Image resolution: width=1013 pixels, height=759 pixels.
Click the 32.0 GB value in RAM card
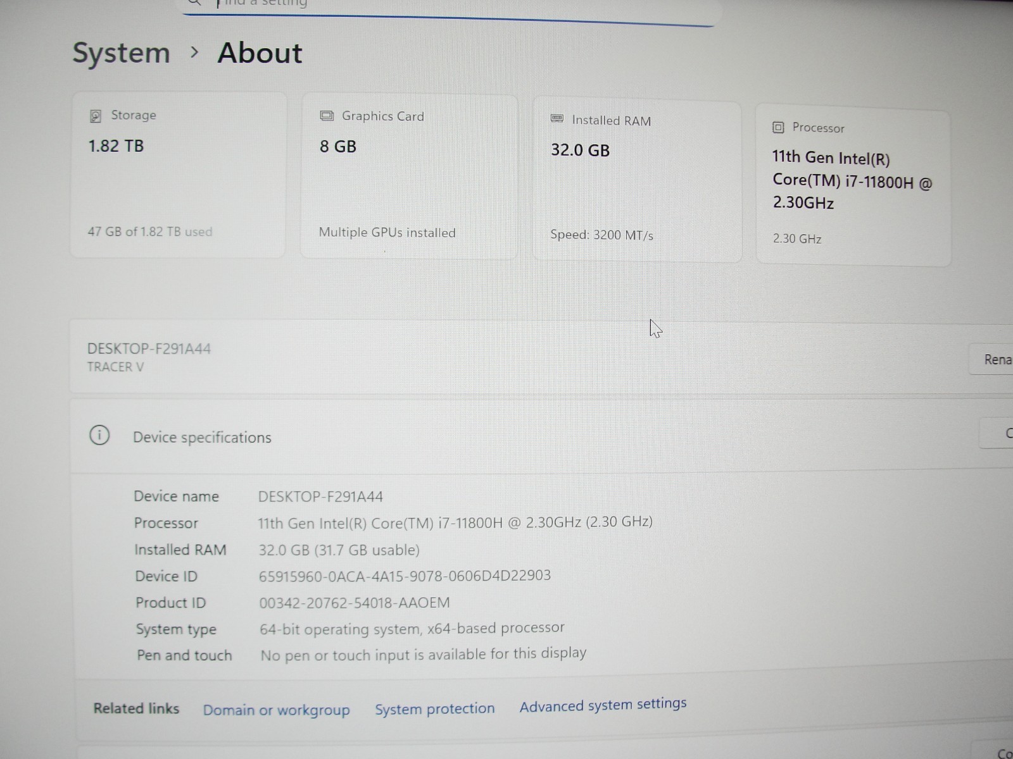pos(580,150)
